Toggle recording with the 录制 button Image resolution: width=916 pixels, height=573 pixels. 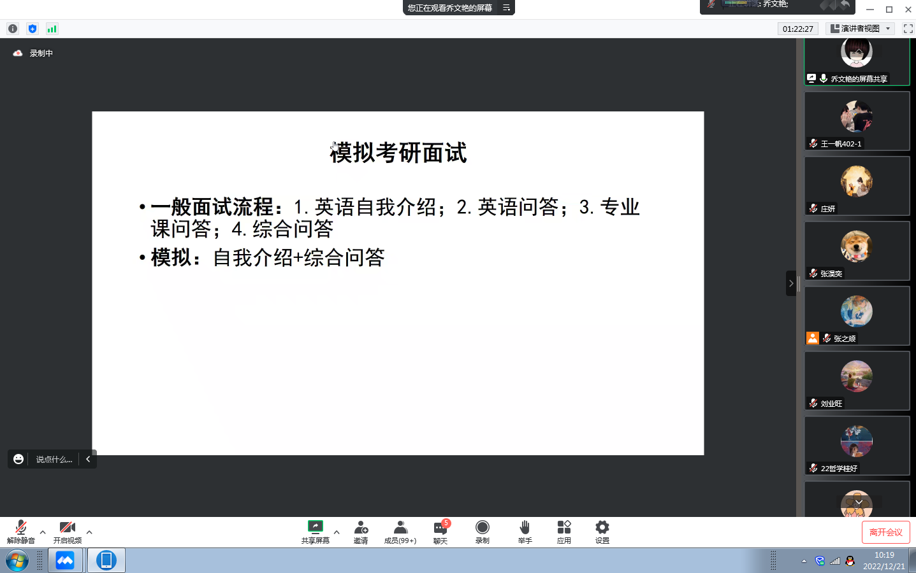click(483, 532)
